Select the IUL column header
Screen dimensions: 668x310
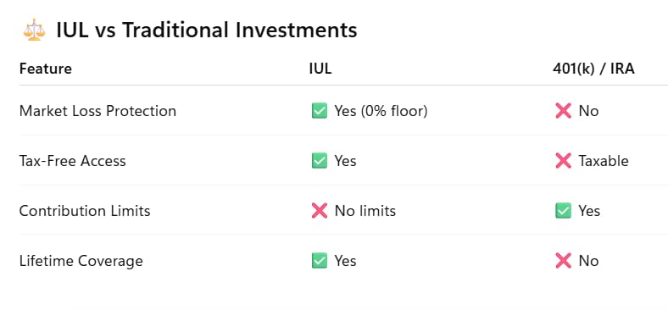(320, 69)
